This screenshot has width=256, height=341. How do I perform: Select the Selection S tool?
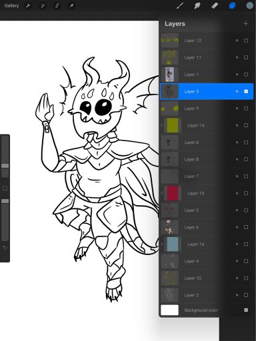pos(57,6)
